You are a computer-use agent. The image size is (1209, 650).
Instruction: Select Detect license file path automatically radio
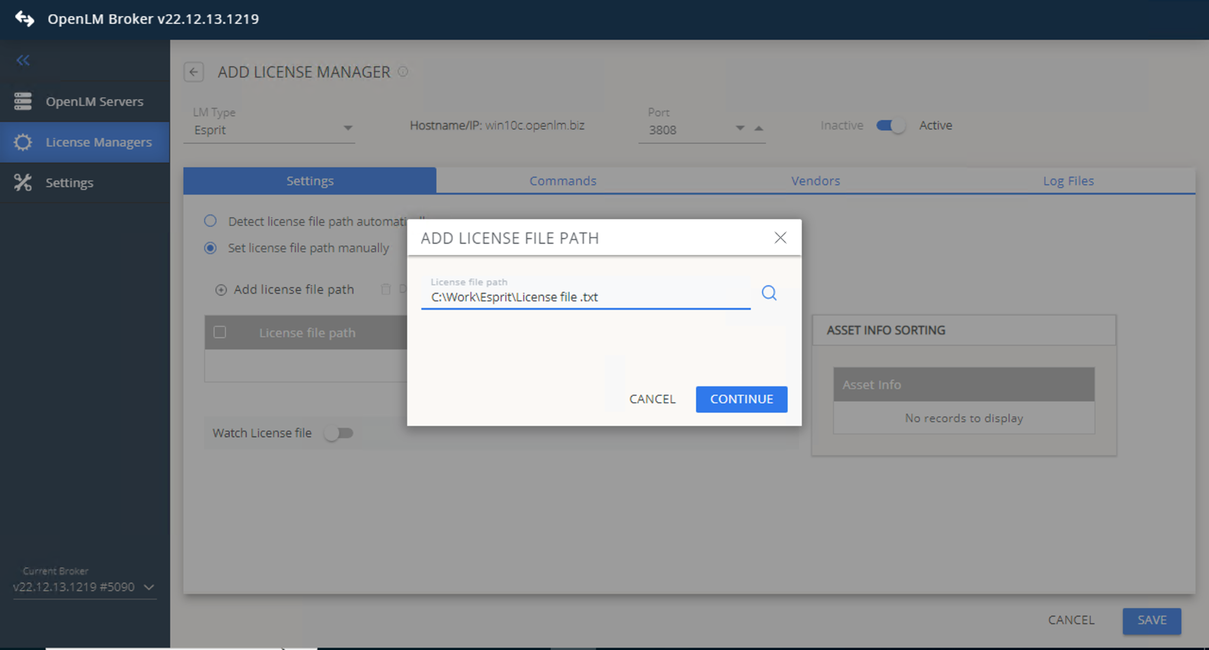pyautogui.click(x=210, y=221)
